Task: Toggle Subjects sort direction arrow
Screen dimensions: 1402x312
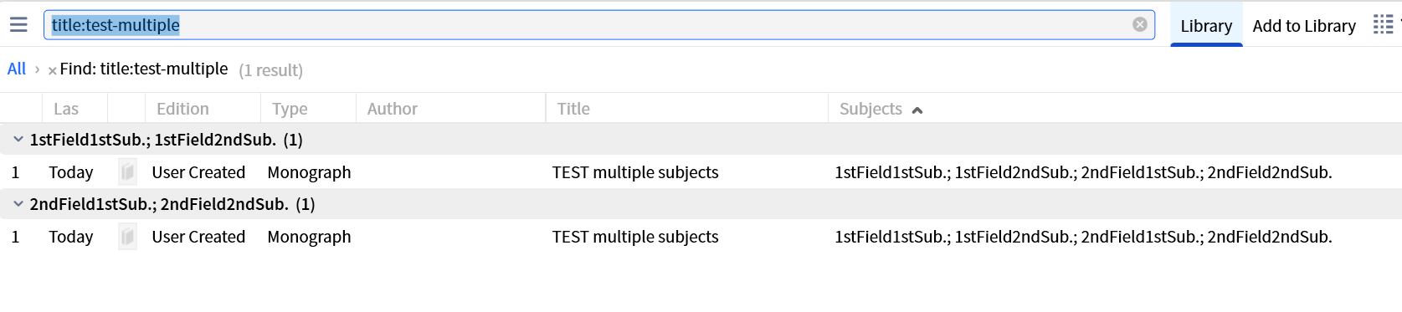Action: pos(917,110)
